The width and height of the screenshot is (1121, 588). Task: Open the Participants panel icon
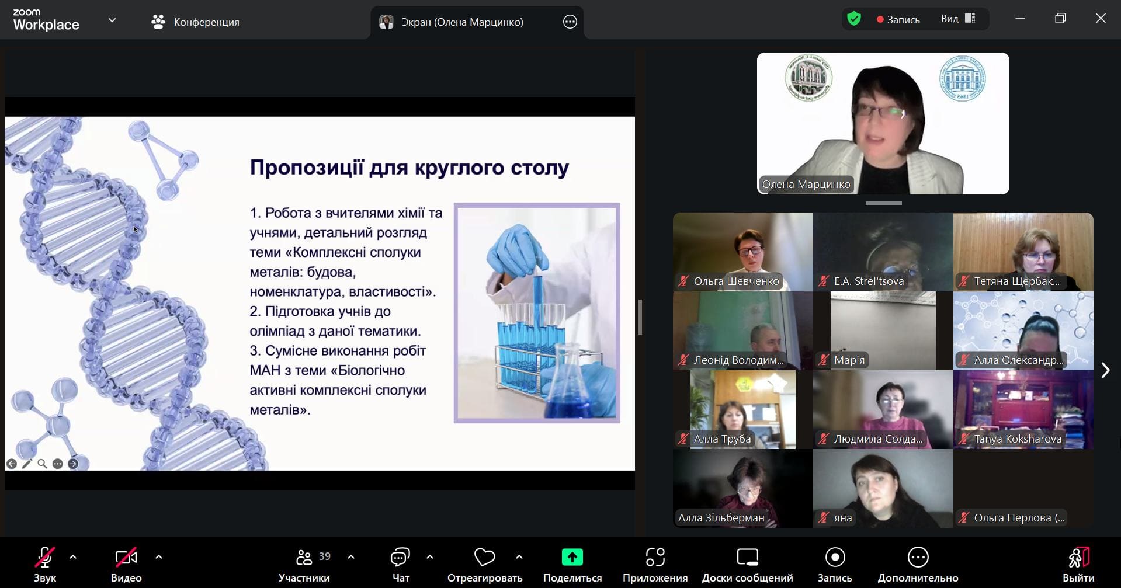(x=304, y=558)
